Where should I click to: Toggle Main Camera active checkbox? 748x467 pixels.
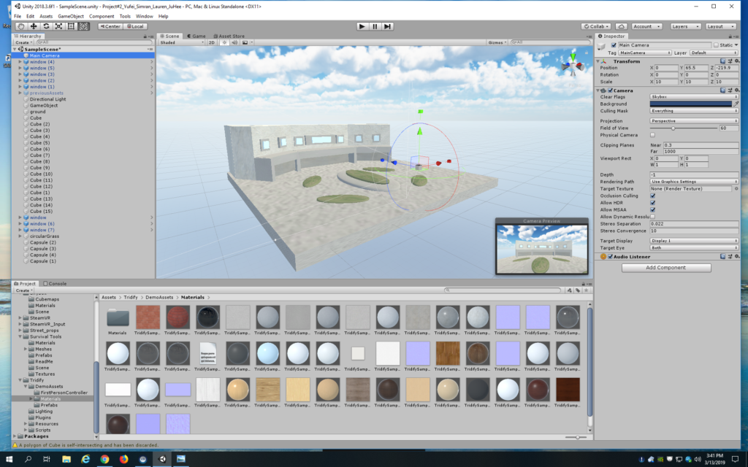(x=614, y=45)
